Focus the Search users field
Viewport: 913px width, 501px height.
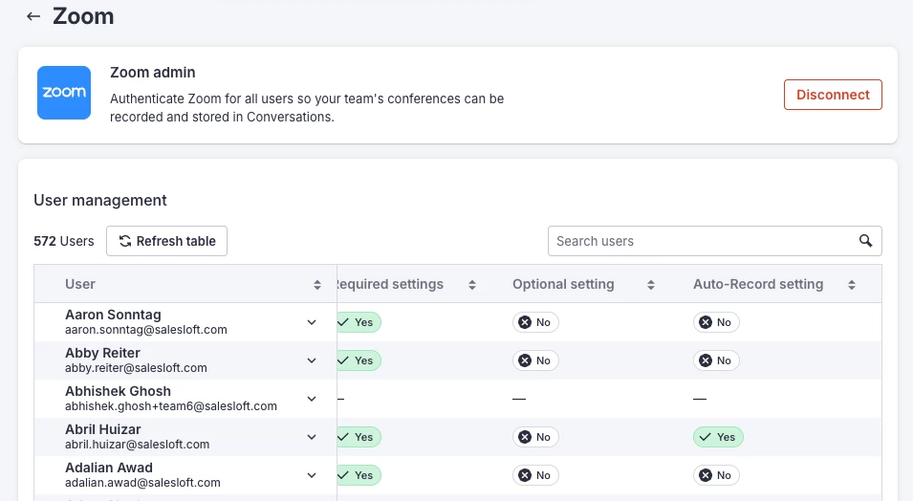(x=703, y=241)
